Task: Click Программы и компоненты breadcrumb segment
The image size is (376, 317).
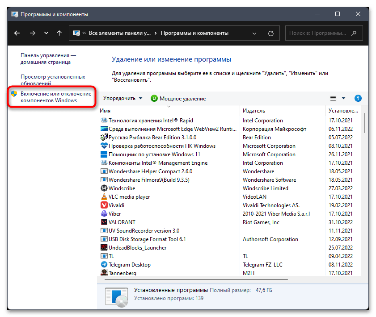Action: 195,33
